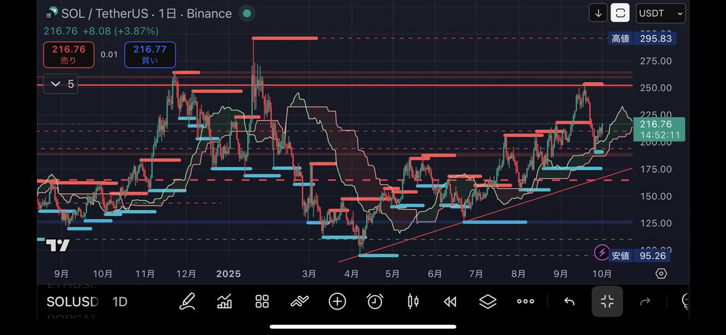The width and height of the screenshot is (726, 335).
Task: Tap the 150.00 price axis label
Action: pyautogui.click(x=656, y=196)
